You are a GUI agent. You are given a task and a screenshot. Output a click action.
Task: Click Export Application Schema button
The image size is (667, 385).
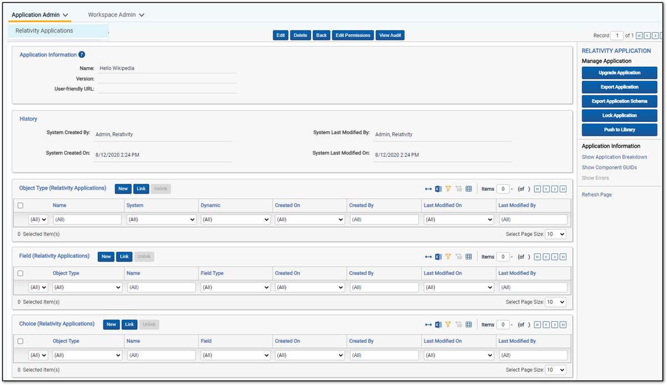[x=619, y=101]
